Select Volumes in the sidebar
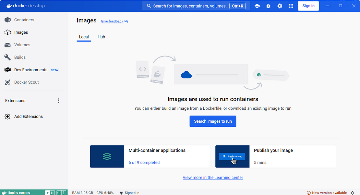 (x=22, y=45)
